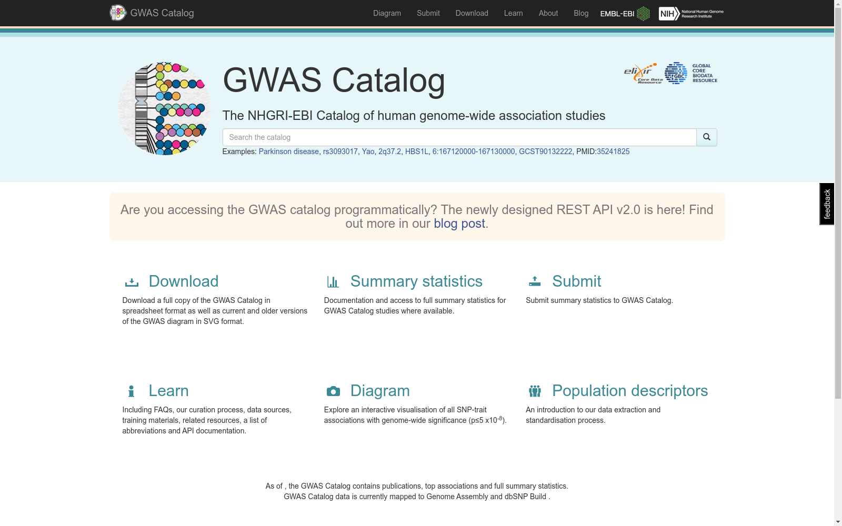Screen dimensions: 842x526
Task: Try the 6:167120000-167130000 region example
Action: (x=474, y=151)
